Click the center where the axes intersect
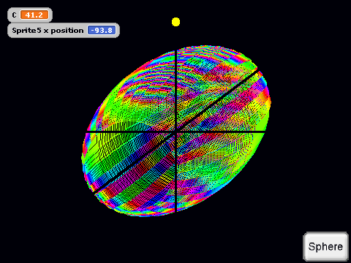The height and width of the screenshot is (263, 351). (x=176, y=131)
